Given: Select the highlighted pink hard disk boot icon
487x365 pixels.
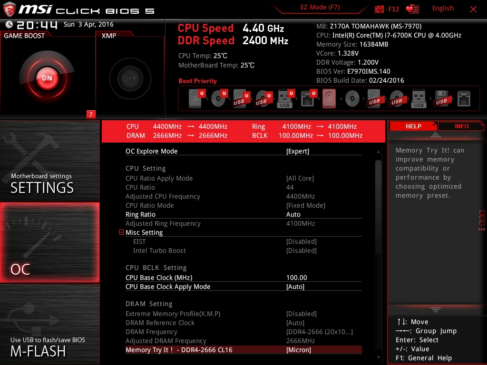Looking at the screenshot, I should point(329,98).
